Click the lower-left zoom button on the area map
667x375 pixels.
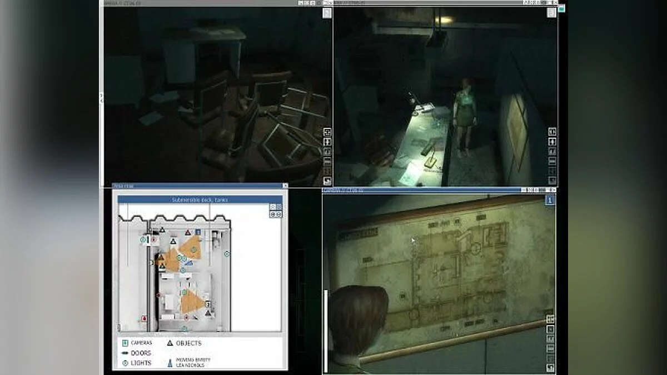(272, 214)
